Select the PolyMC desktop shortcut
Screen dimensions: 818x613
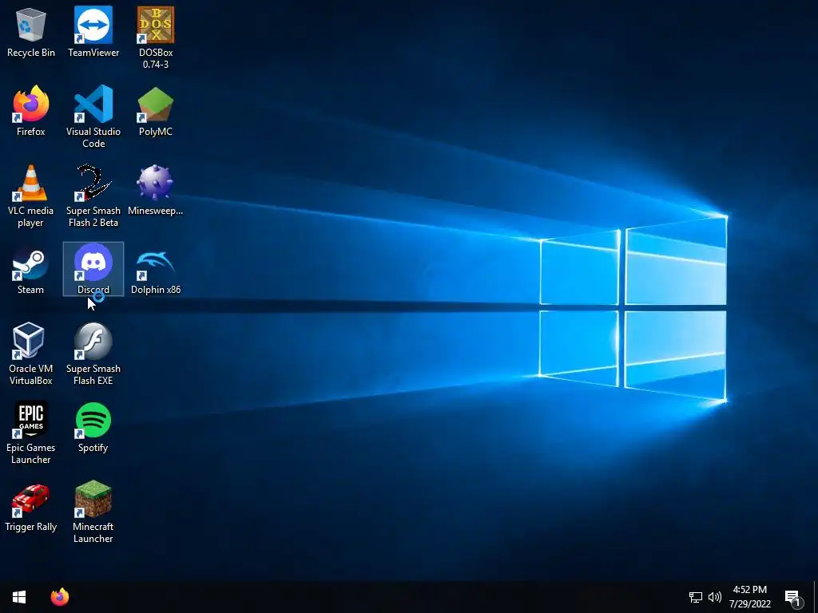(156, 111)
